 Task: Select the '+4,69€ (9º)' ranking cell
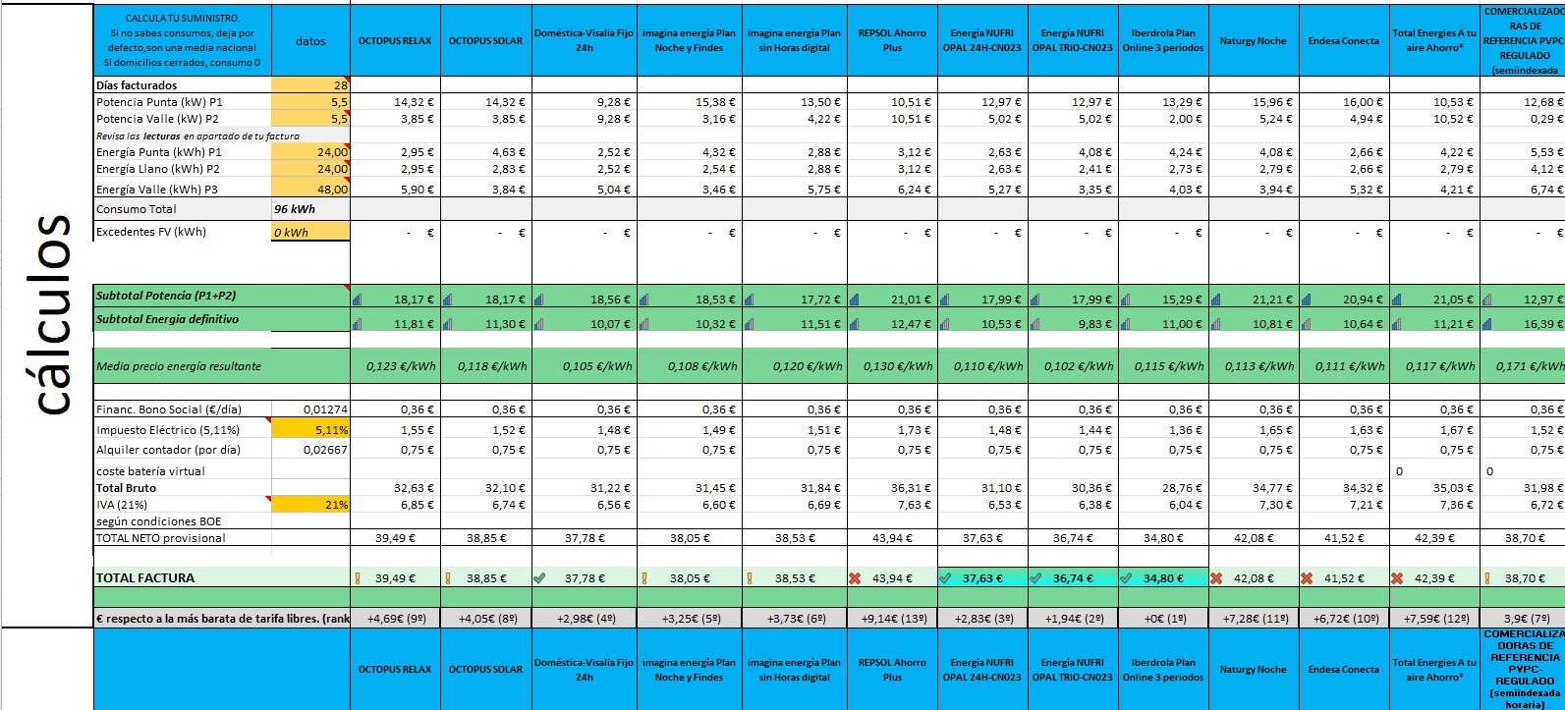[x=395, y=619]
